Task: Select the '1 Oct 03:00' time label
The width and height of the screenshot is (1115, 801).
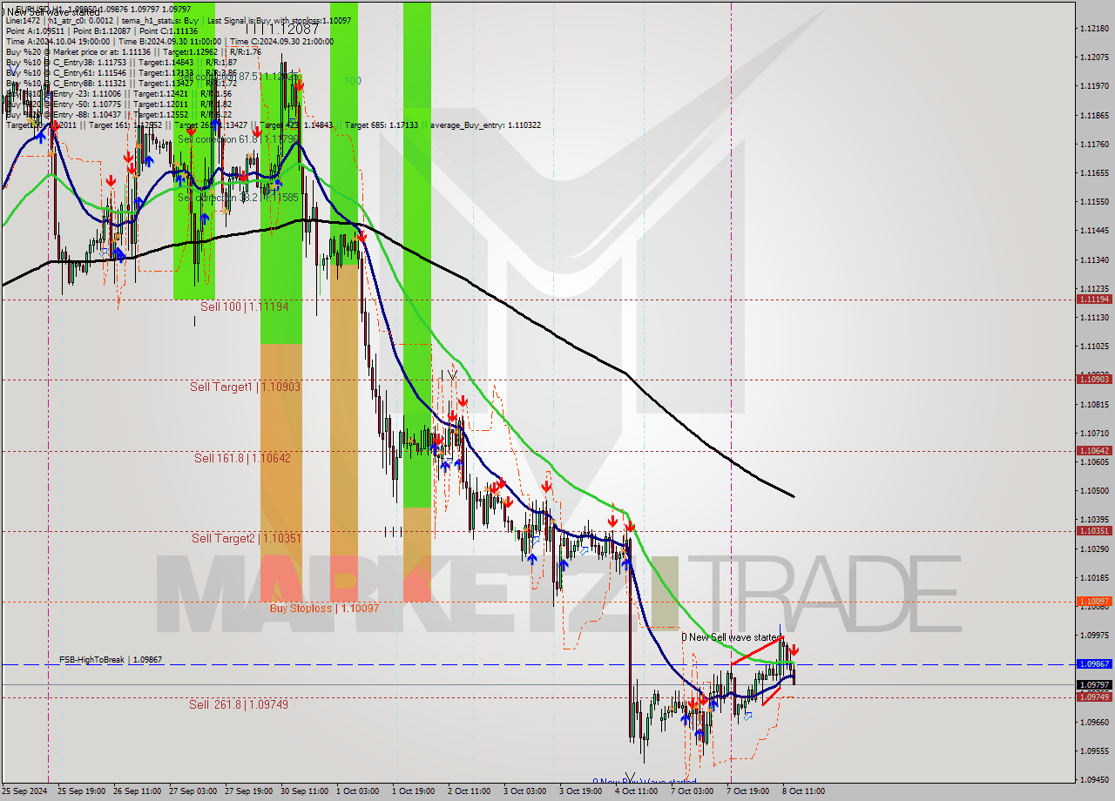Action: [x=358, y=791]
